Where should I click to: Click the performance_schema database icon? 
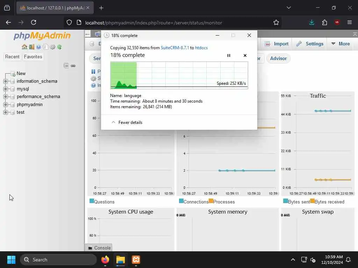pyautogui.click(x=13, y=97)
